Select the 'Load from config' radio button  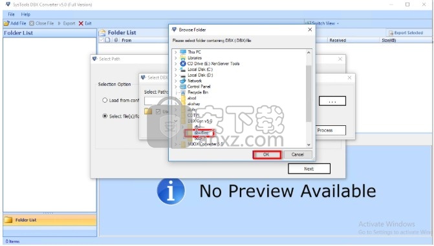[105, 100]
